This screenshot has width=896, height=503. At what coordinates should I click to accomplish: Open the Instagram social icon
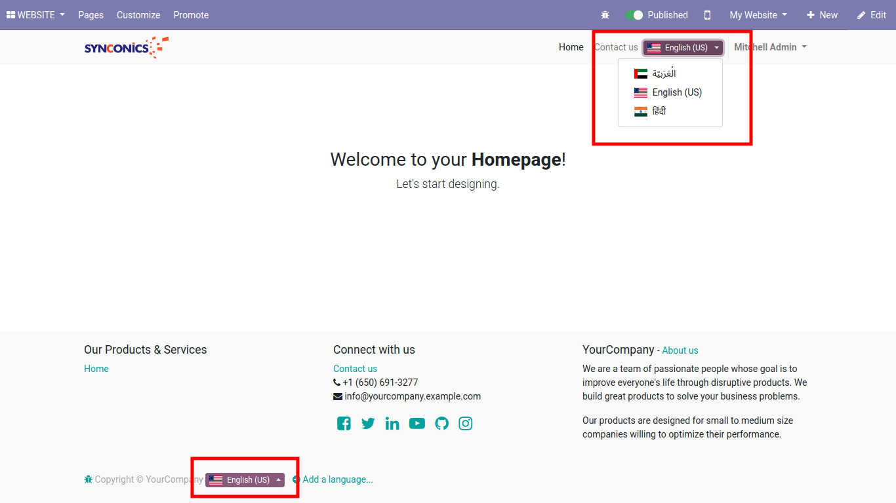click(466, 424)
